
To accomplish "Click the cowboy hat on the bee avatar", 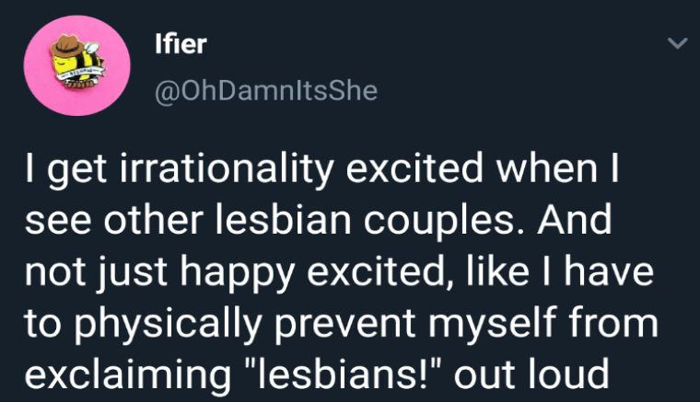I will (68, 45).
